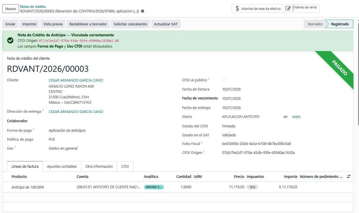This screenshot has height=213, width=359.
Task: Click account 206.01.01 ANTICIPO DE CLIENTE cell
Action: point(108,187)
